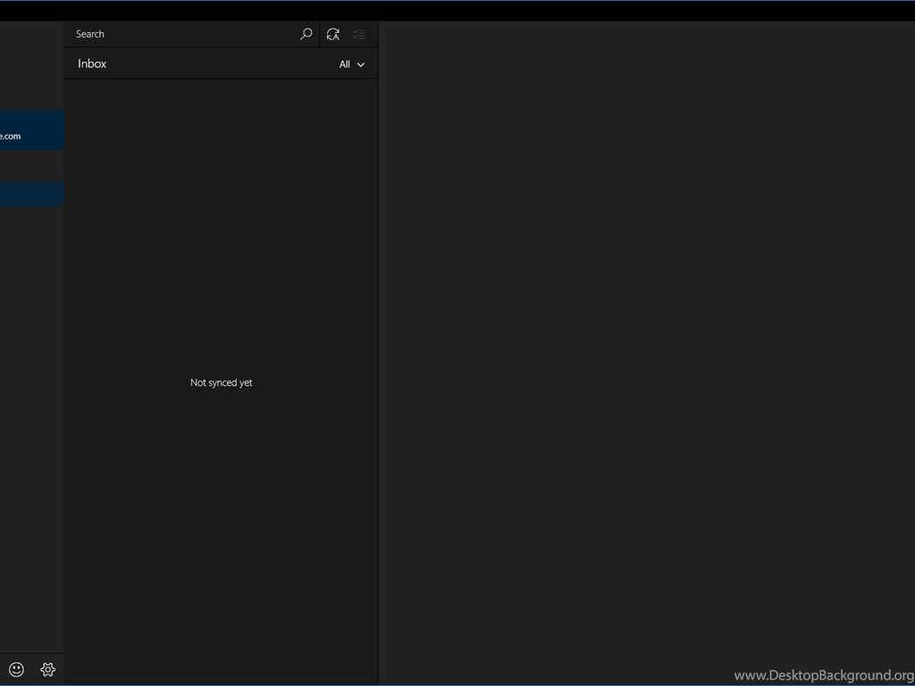915x686 pixels.
Task: Click the empty reading pane on the right
Action: [643, 357]
